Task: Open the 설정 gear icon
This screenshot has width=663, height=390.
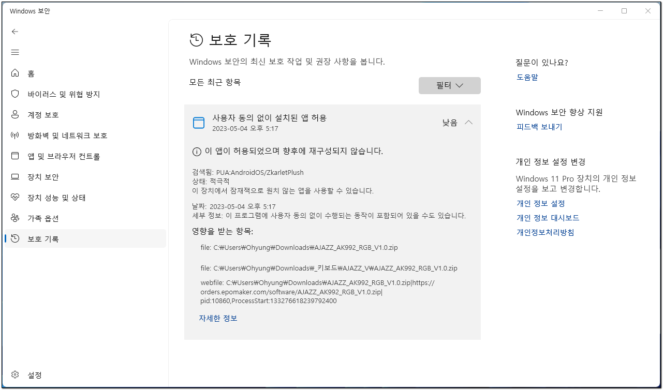Action: 15,375
